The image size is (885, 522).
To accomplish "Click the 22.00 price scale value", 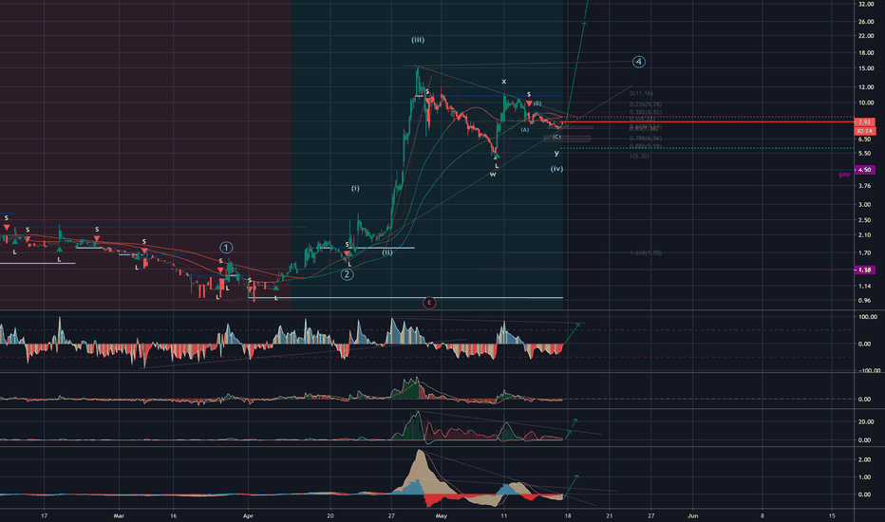I will [x=866, y=36].
